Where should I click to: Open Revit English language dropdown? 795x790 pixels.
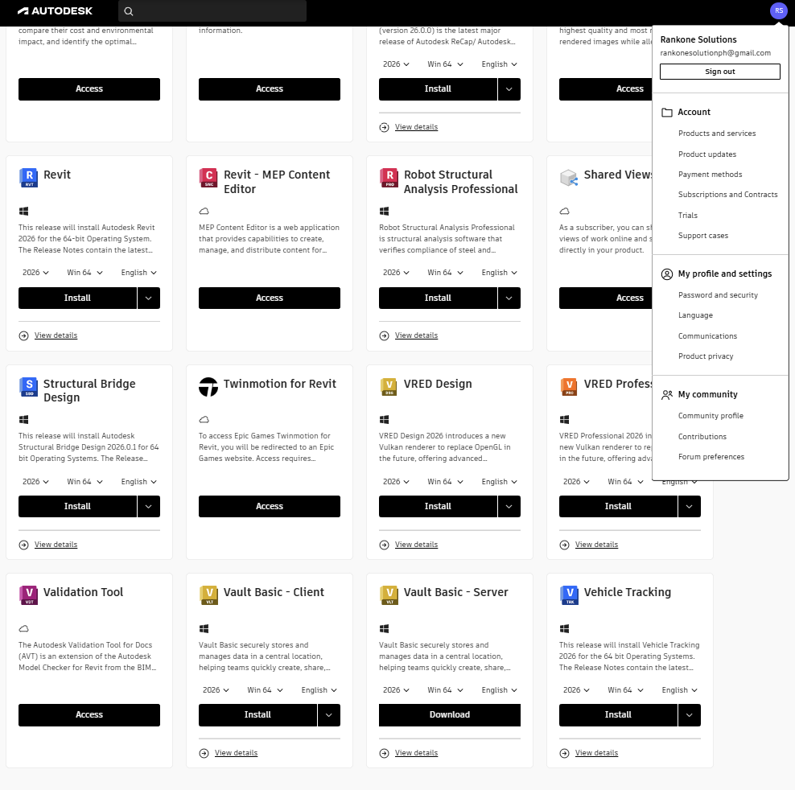[139, 273]
